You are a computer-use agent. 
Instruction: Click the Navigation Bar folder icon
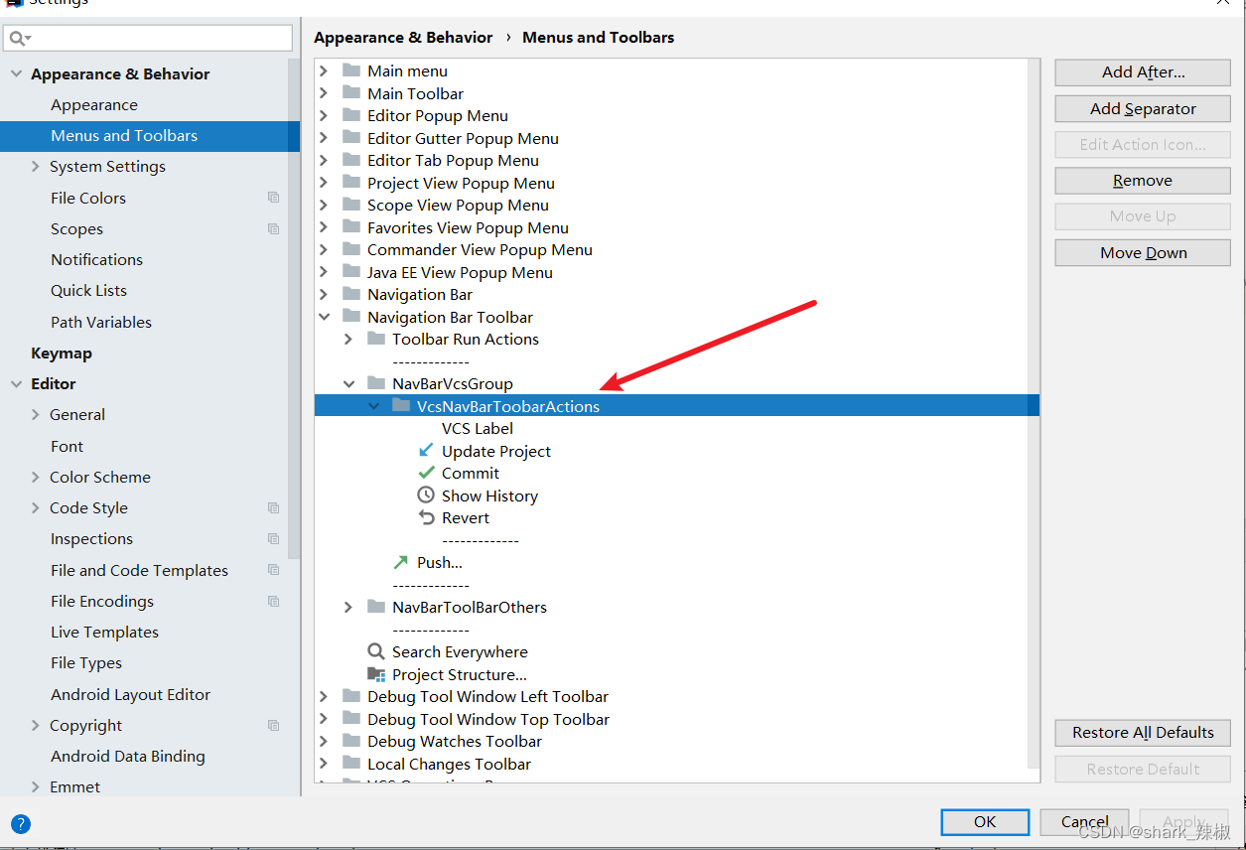coord(350,294)
